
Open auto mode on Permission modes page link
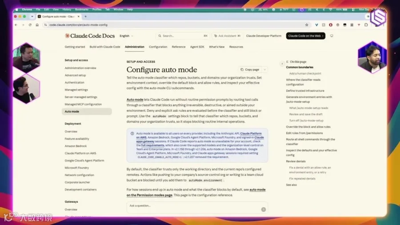click(x=196, y=193)
